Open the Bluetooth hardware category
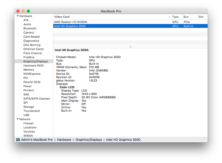Viewport: 222px width, 163px height. tap(30, 28)
